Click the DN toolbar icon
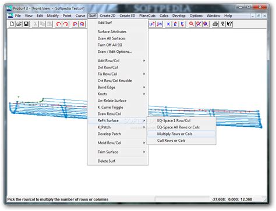The width and height of the screenshot is (276, 211). point(160,24)
